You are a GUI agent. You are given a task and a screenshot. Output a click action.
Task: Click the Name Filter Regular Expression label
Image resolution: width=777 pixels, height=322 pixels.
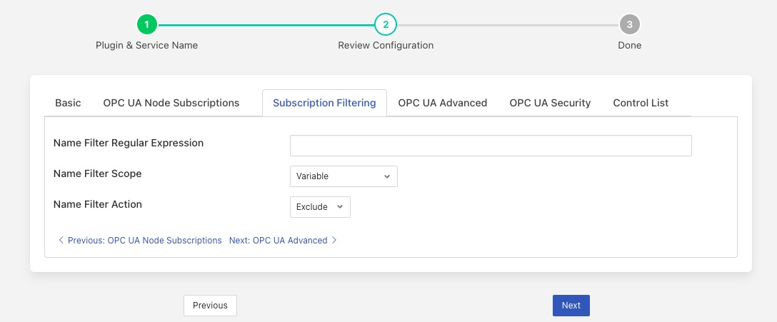pos(129,143)
